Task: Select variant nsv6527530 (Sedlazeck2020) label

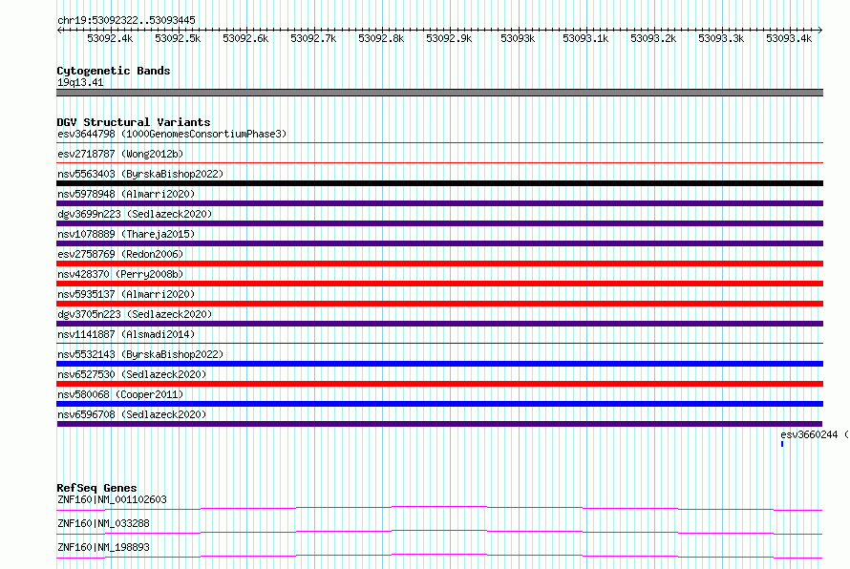Action: [x=132, y=374]
